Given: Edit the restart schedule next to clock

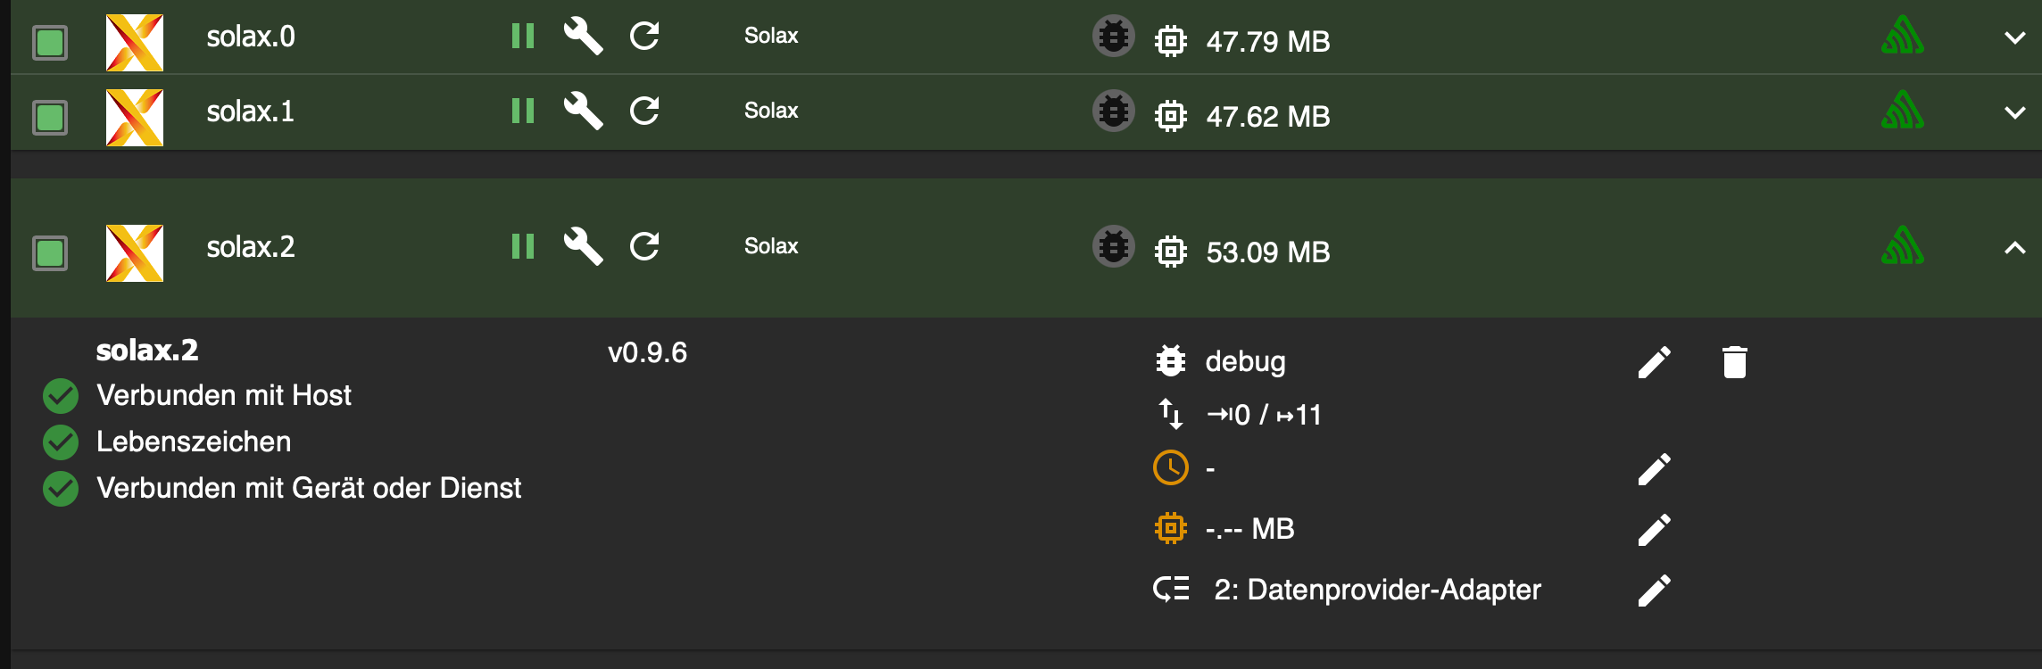Looking at the screenshot, I should 1654,469.
